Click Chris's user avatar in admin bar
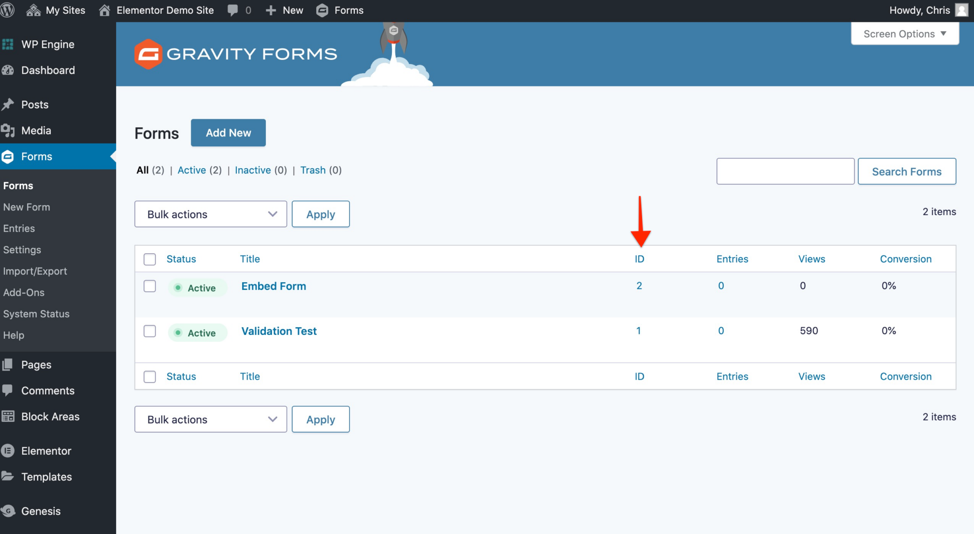The width and height of the screenshot is (974, 534). (962, 10)
